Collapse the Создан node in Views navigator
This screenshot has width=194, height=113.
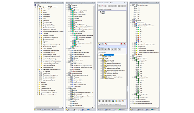99,58
